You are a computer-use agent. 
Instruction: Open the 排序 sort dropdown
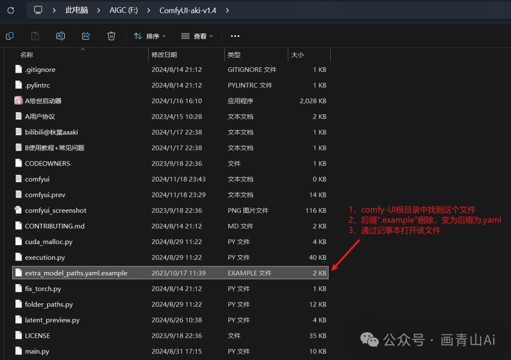150,36
